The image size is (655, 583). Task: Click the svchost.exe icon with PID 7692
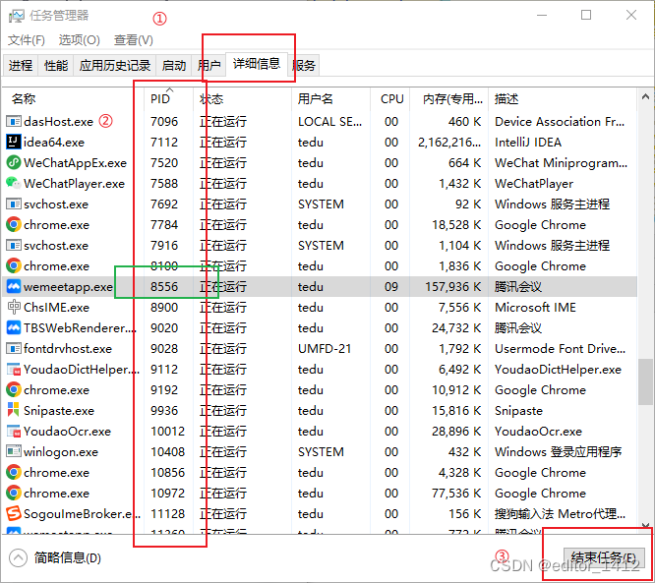click(14, 204)
